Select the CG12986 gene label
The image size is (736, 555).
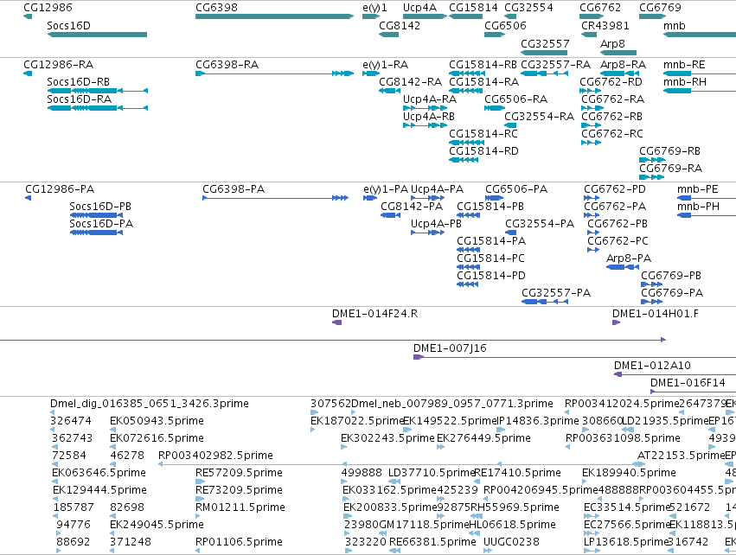pyautogui.click(x=48, y=8)
